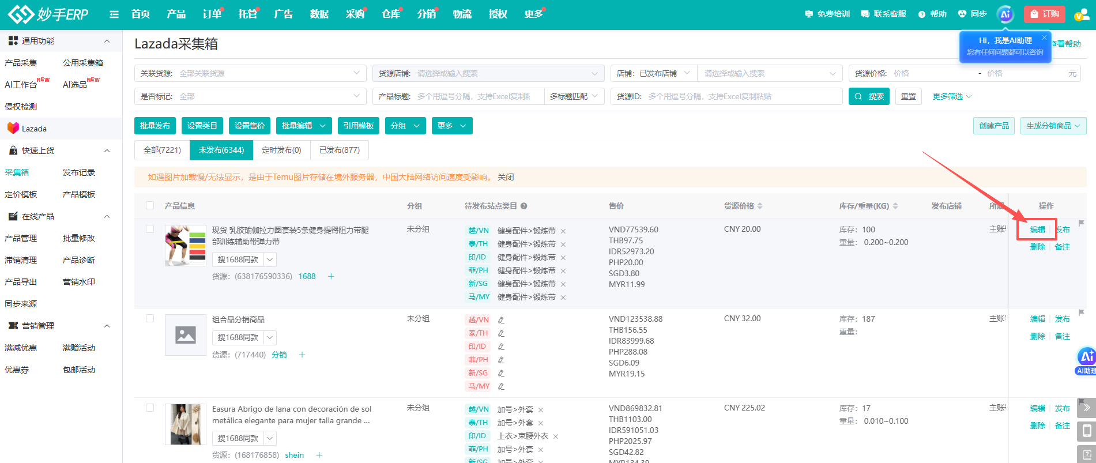Open the 货源店铺 search dropdown
Screen dimensions: 1096x463
(x=488, y=73)
